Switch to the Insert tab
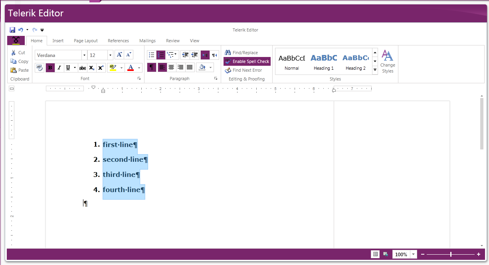Viewport: 489px width, 265px height. (x=58, y=41)
